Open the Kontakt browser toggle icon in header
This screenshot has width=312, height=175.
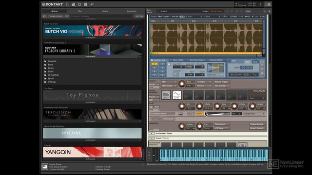click(x=67, y=4)
